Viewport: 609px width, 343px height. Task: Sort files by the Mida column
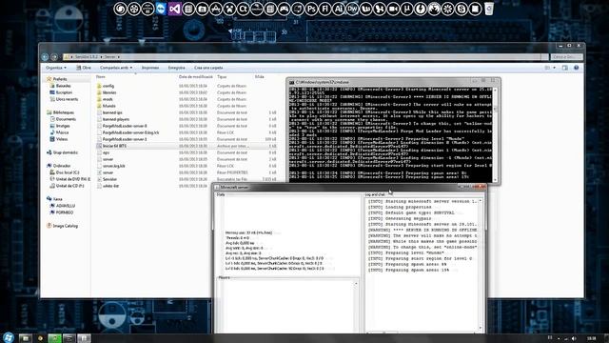[260, 77]
